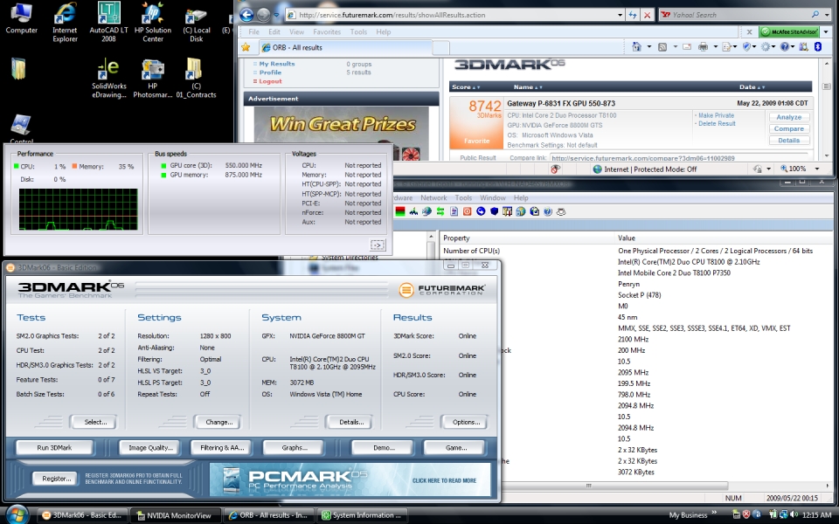
Task: Switch to NVIDIA MonitorView taskbar button
Action: coord(176,515)
